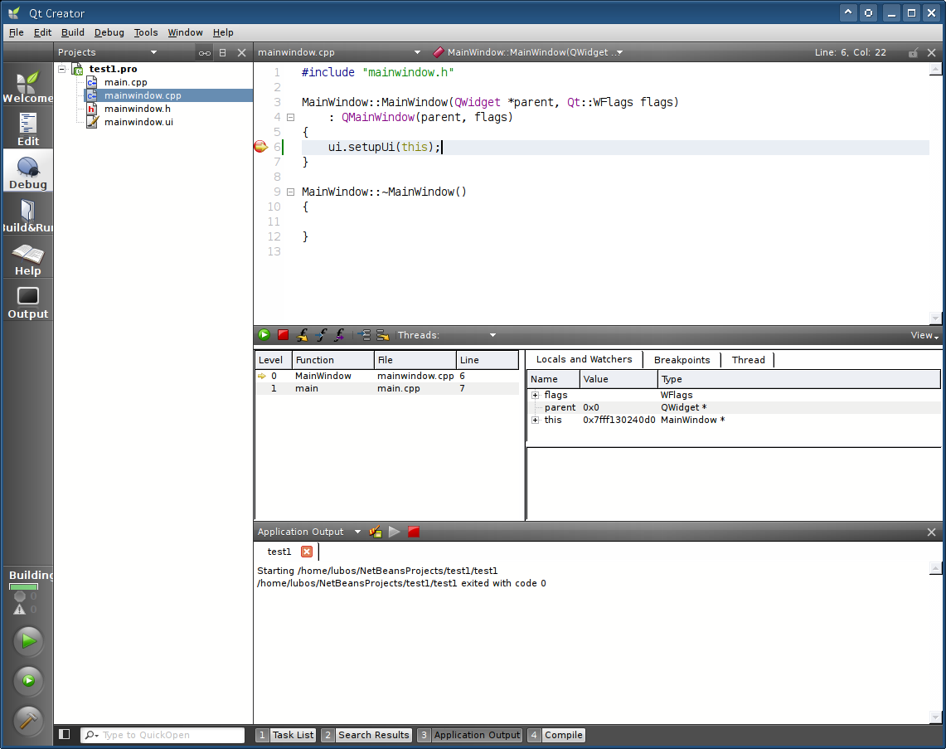Select main.cpp in project tree
This screenshot has height=749, width=946.
pyautogui.click(x=125, y=82)
